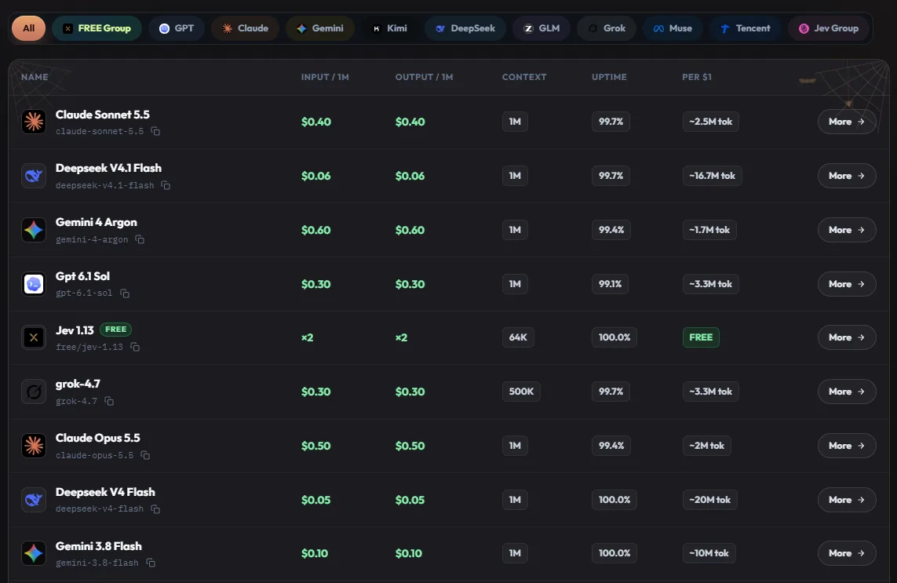The image size is (897, 583).
Task: Copy the grok-4.7 model ID
Action: tap(109, 402)
